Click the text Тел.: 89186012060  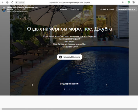(x=70, y=47)
